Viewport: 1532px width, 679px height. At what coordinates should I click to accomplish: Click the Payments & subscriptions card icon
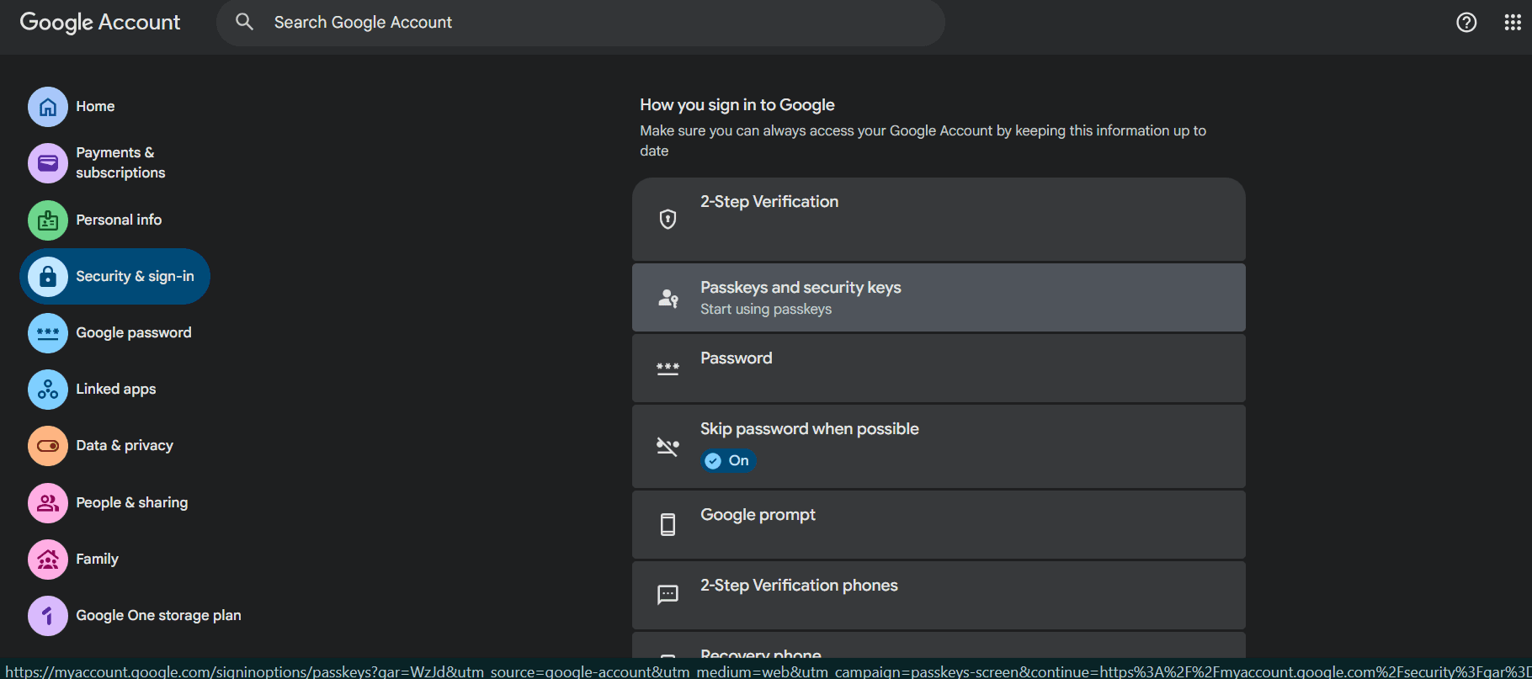(48, 163)
